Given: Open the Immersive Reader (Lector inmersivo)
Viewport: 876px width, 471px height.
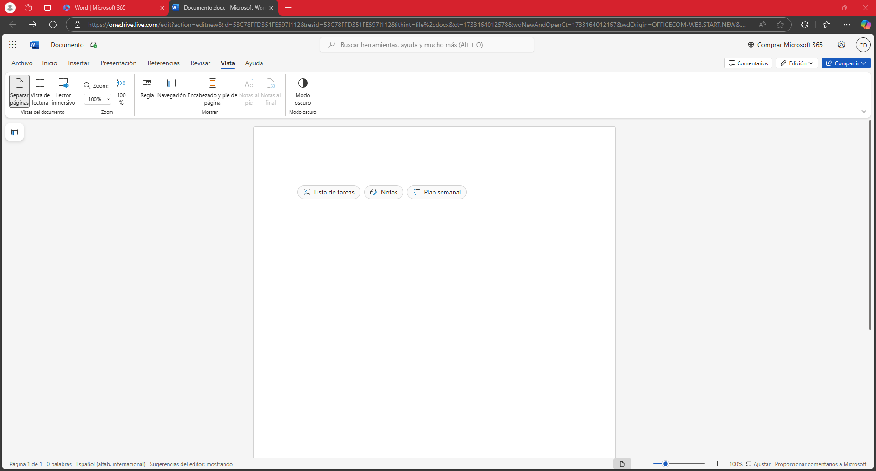Looking at the screenshot, I should coord(63,91).
